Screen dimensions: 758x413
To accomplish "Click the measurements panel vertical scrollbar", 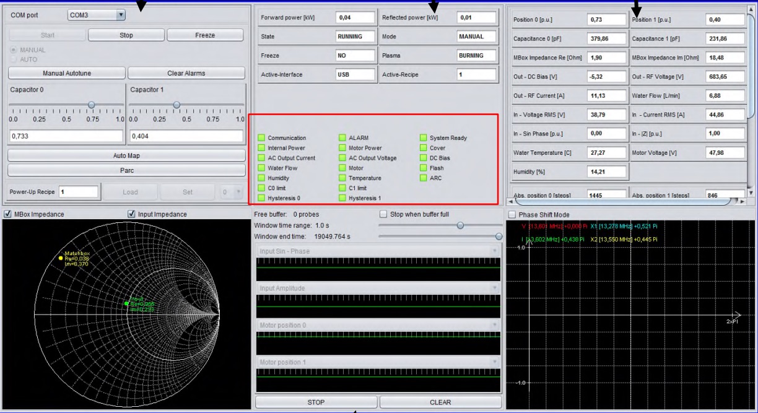I will coord(751,102).
